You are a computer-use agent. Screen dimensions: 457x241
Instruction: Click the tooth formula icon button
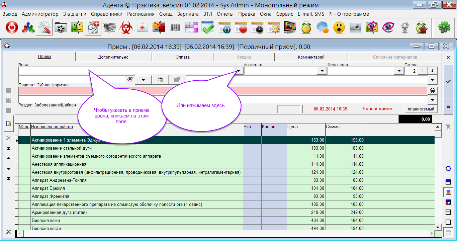(x=432, y=91)
